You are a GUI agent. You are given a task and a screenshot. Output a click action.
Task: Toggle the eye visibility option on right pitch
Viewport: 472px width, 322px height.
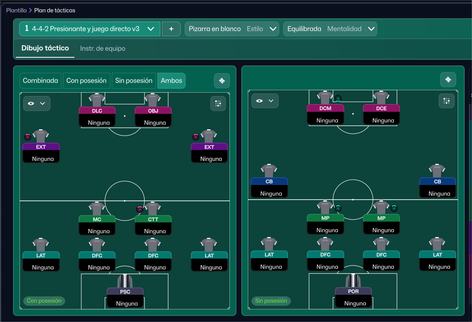pyautogui.click(x=265, y=101)
